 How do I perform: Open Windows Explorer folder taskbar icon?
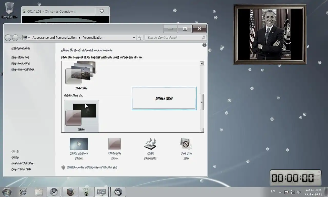point(39,192)
